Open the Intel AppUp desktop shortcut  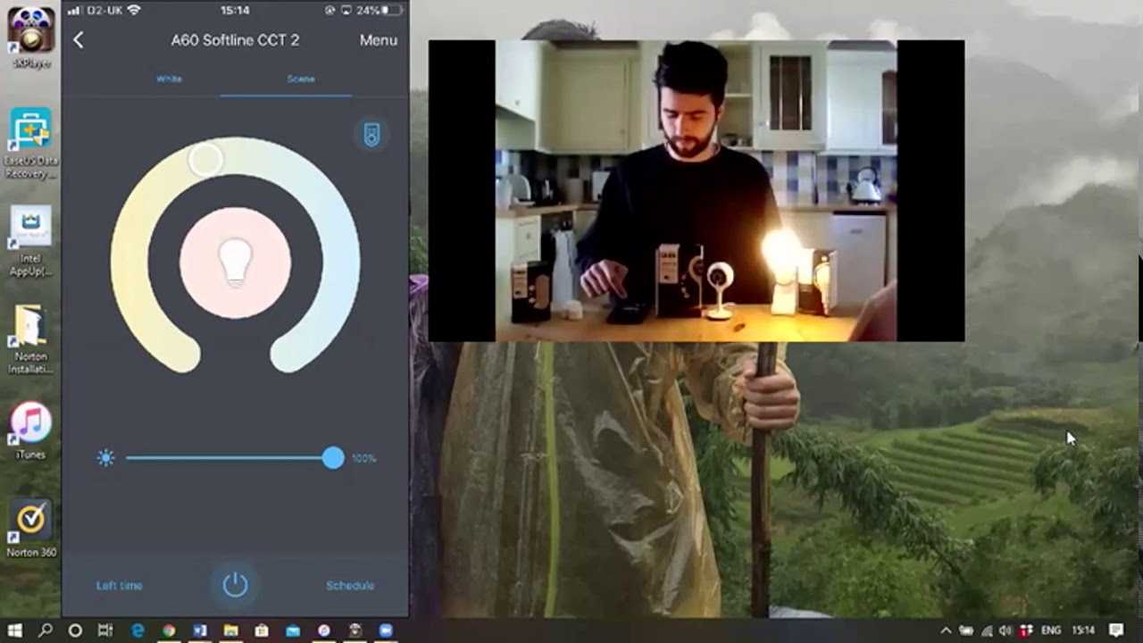(30, 241)
